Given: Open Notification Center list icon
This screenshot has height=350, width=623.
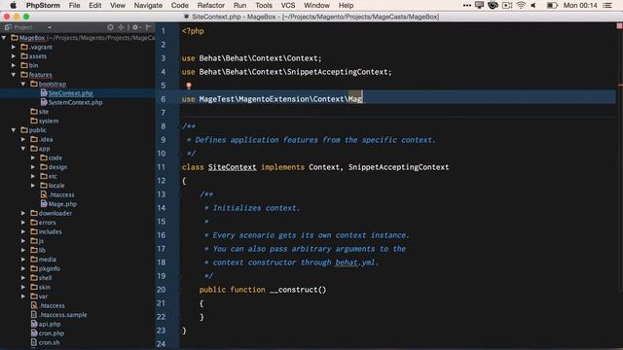Looking at the screenshot, I should [607, 5].
